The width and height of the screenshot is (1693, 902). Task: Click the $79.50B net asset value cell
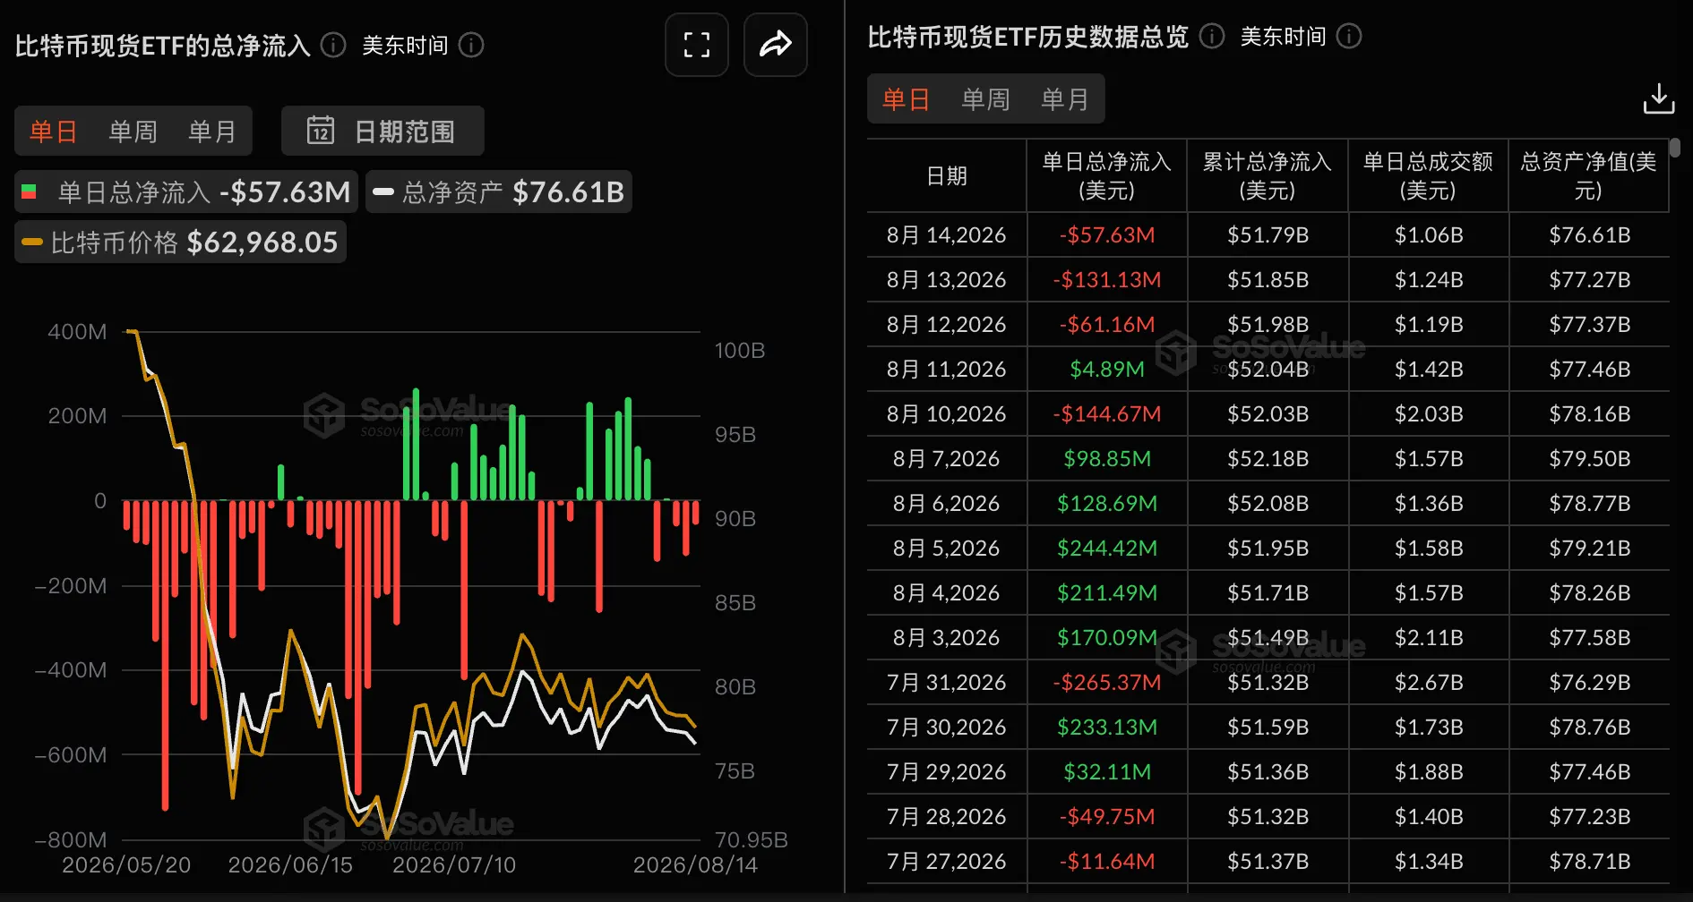1590,458
